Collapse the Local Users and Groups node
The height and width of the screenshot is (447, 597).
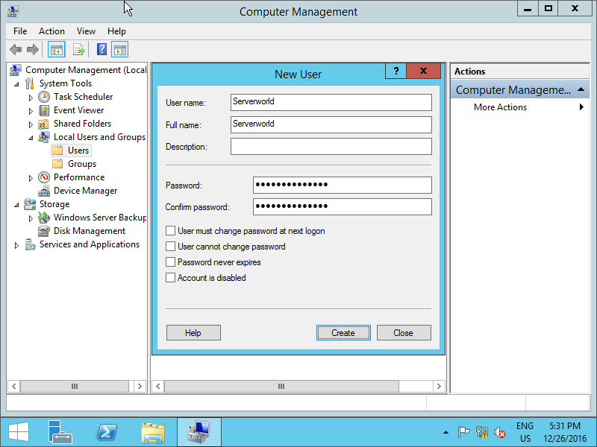31,137
